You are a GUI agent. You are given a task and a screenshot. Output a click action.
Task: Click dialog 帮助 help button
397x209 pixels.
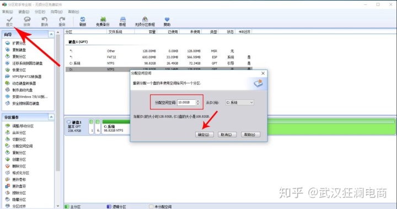250,135
